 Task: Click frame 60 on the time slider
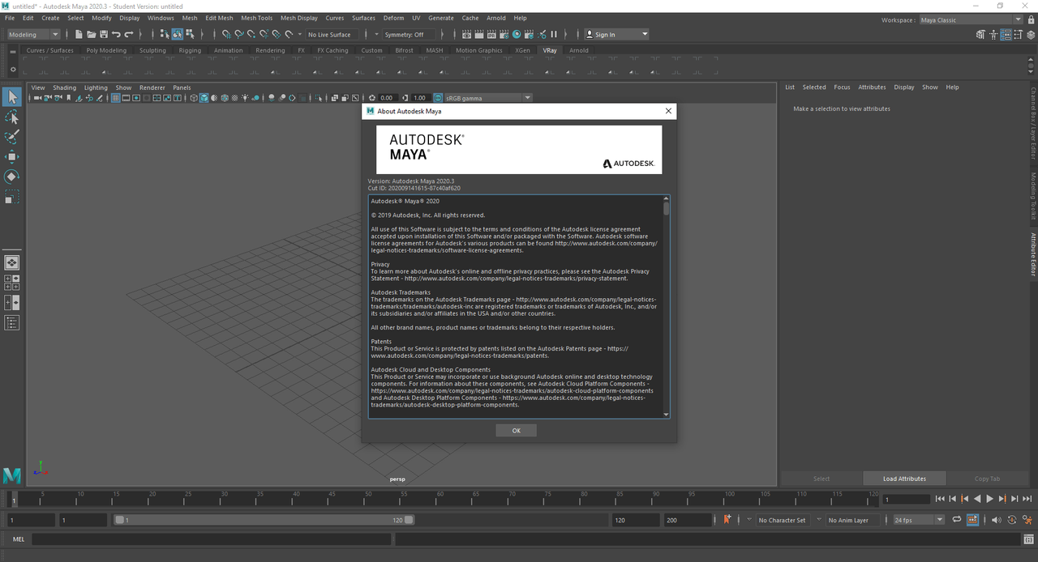[x=440, y=498]
